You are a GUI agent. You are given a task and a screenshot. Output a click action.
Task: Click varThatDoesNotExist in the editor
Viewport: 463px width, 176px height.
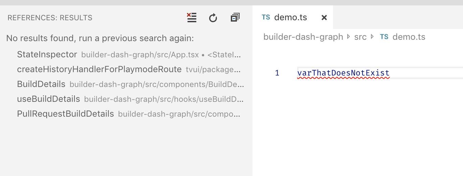coord(344,73)
